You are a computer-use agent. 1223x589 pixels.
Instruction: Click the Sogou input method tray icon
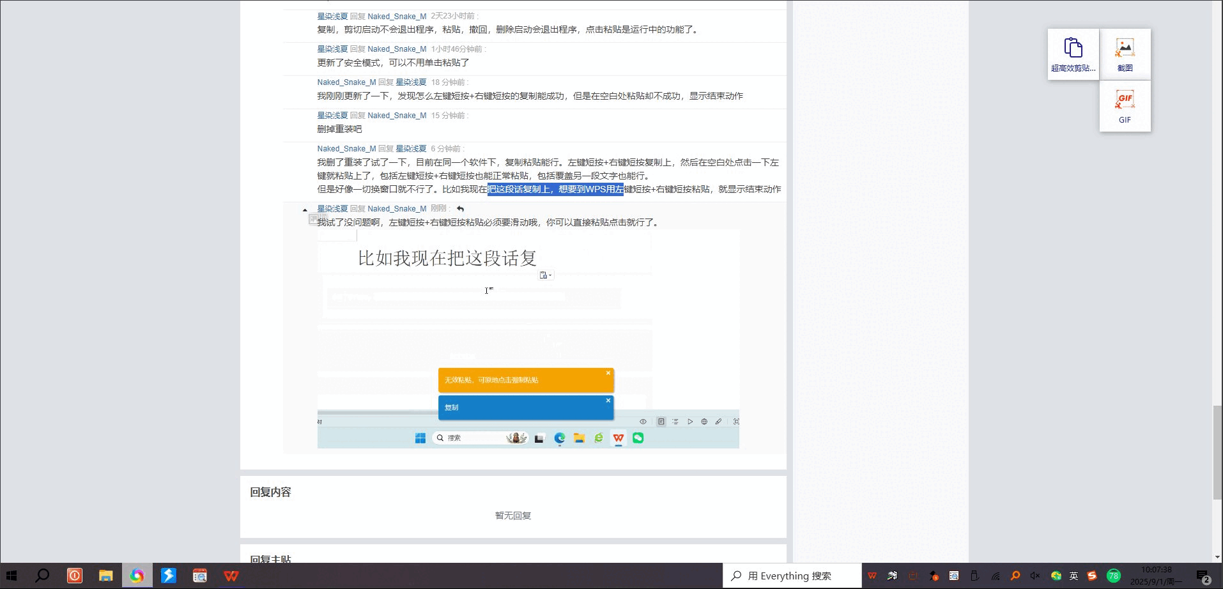tap(1092, 576)
